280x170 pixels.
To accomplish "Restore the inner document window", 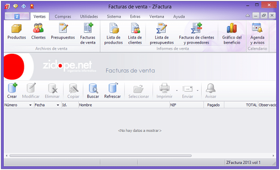I will pyautogui.click(x=264, y=16).
